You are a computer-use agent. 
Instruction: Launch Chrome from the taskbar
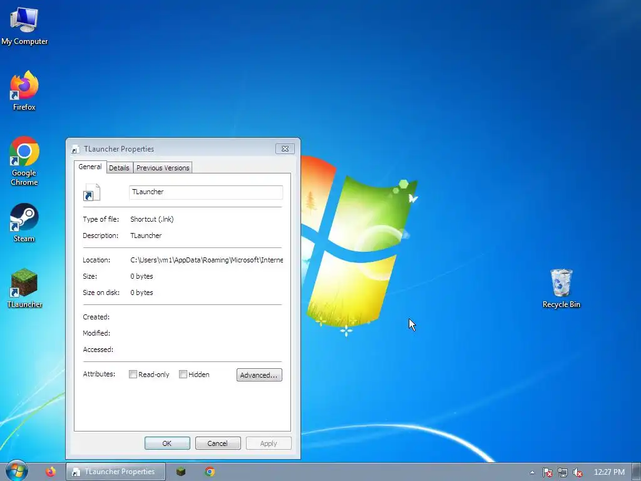tap(210, 472)
